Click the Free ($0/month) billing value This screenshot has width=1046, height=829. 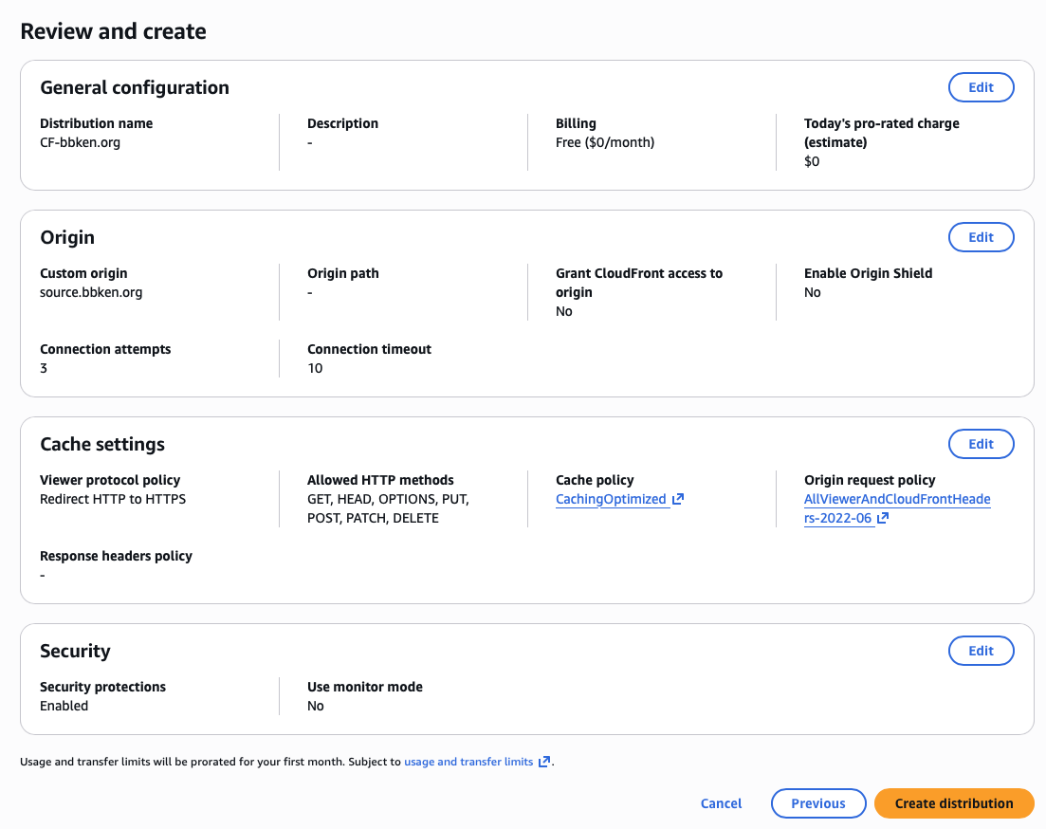pyautogui.click(x=605, y=142)
